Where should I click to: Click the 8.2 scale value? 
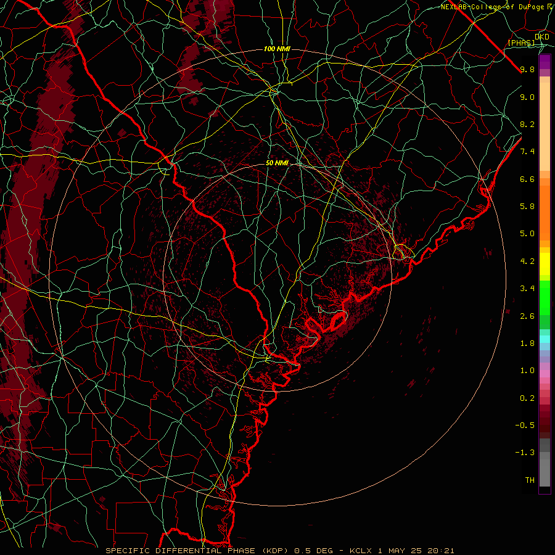(x=527, y=125)
